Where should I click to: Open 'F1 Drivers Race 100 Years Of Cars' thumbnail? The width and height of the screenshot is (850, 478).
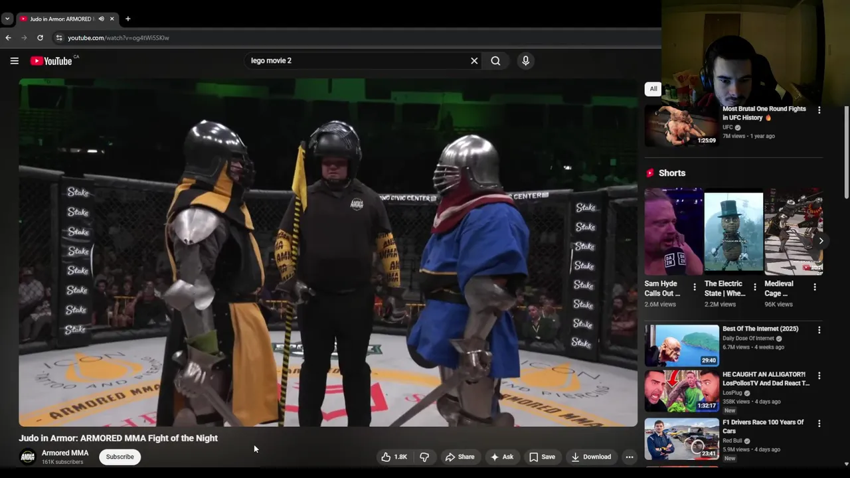(x=681, y=439)
